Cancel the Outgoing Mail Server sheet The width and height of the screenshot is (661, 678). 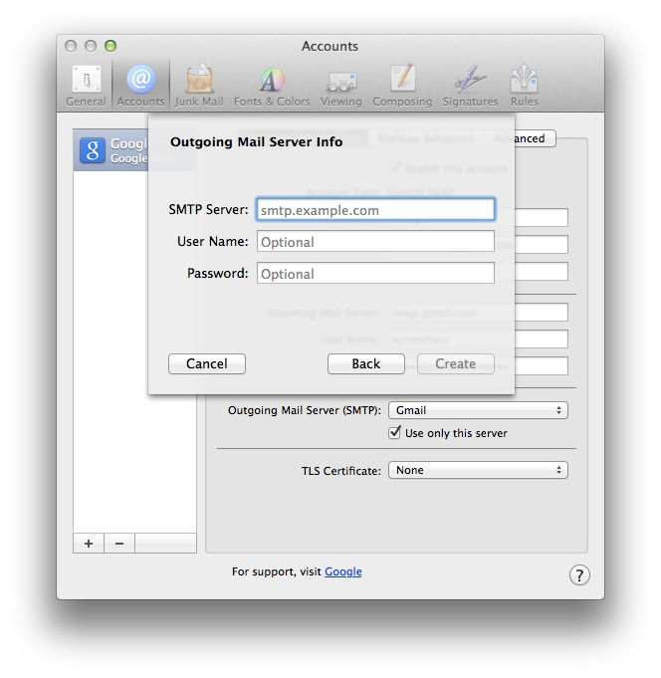point(207,363)
